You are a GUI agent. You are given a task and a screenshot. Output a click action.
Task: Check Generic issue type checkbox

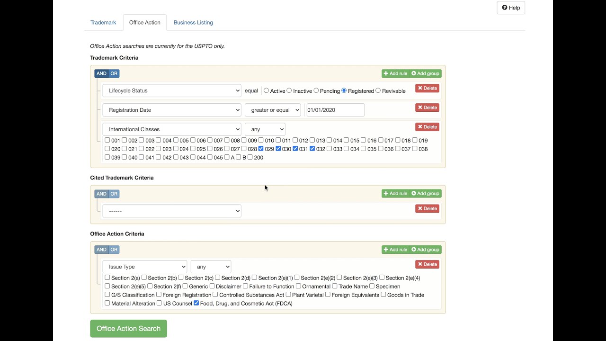click(185, 286)
